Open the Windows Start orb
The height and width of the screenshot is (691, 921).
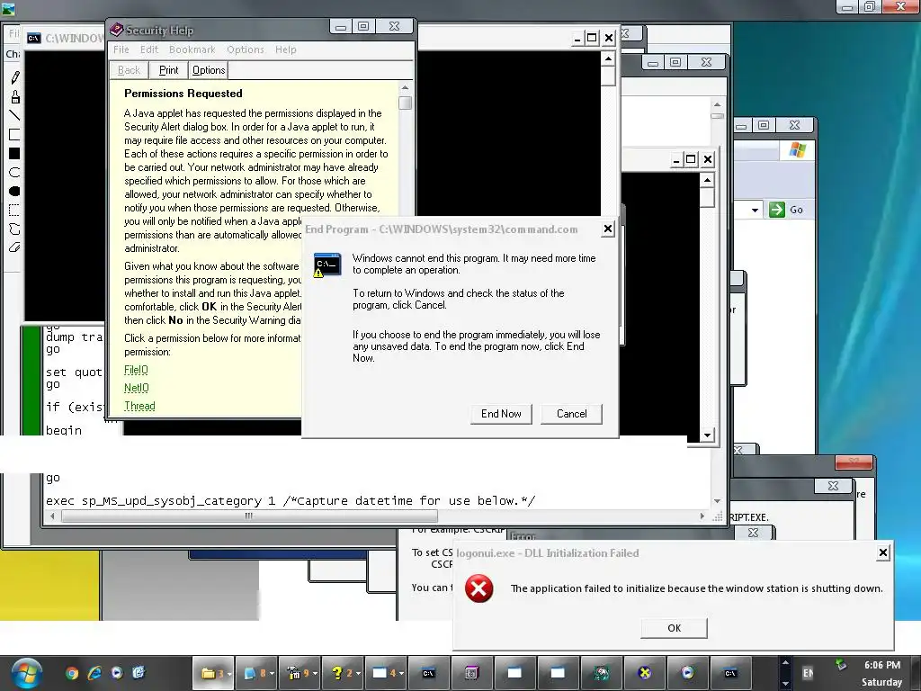pyautogui.click(x=26, y=673)
